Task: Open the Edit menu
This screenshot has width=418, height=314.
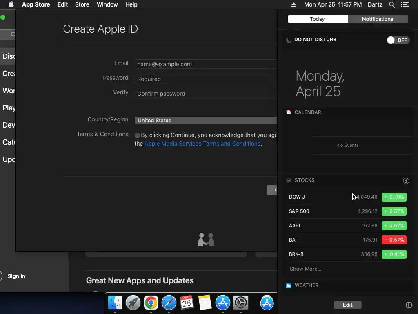Action: pos(62,4)
